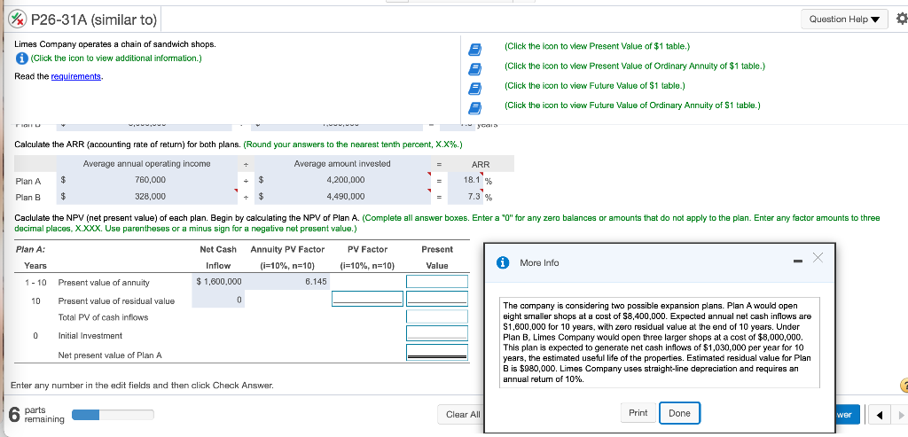This screenshot has height=437, width=908.
Task: Select Plan B average invested 4,490,000
Action: click(x=346, y=196)
